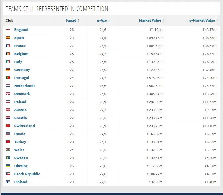Image resolution: width=223 pixels, height=195 pixels.
Task: Click the Finland flag icon
Action: click(x=8, y=182)
